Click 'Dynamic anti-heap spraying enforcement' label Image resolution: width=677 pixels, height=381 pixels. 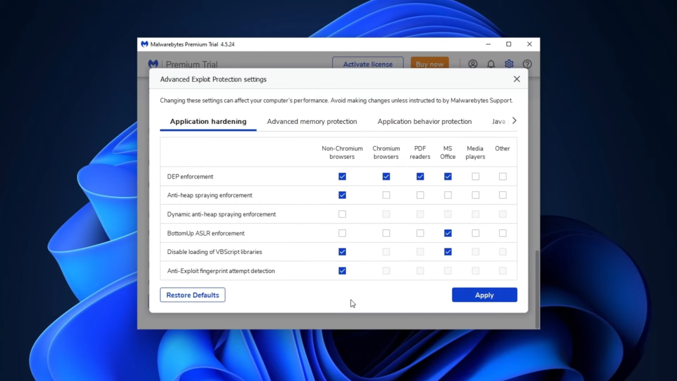pos(221,214)
